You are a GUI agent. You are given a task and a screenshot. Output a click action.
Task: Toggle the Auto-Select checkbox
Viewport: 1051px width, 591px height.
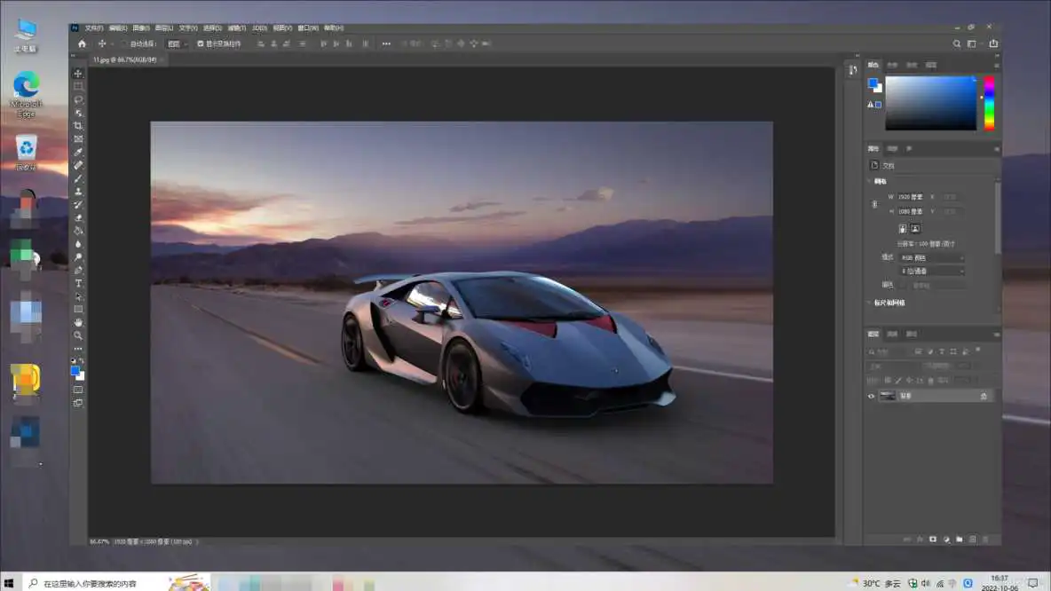(x=122, y=43)
